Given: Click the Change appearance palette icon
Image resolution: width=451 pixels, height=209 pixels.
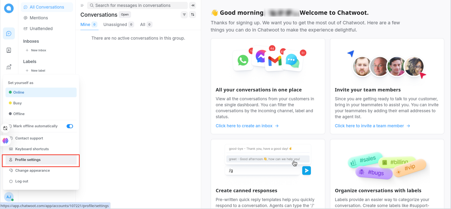Looking at the screenshot, I should click(11, 171).
